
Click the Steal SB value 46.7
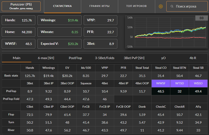(198, 76)
